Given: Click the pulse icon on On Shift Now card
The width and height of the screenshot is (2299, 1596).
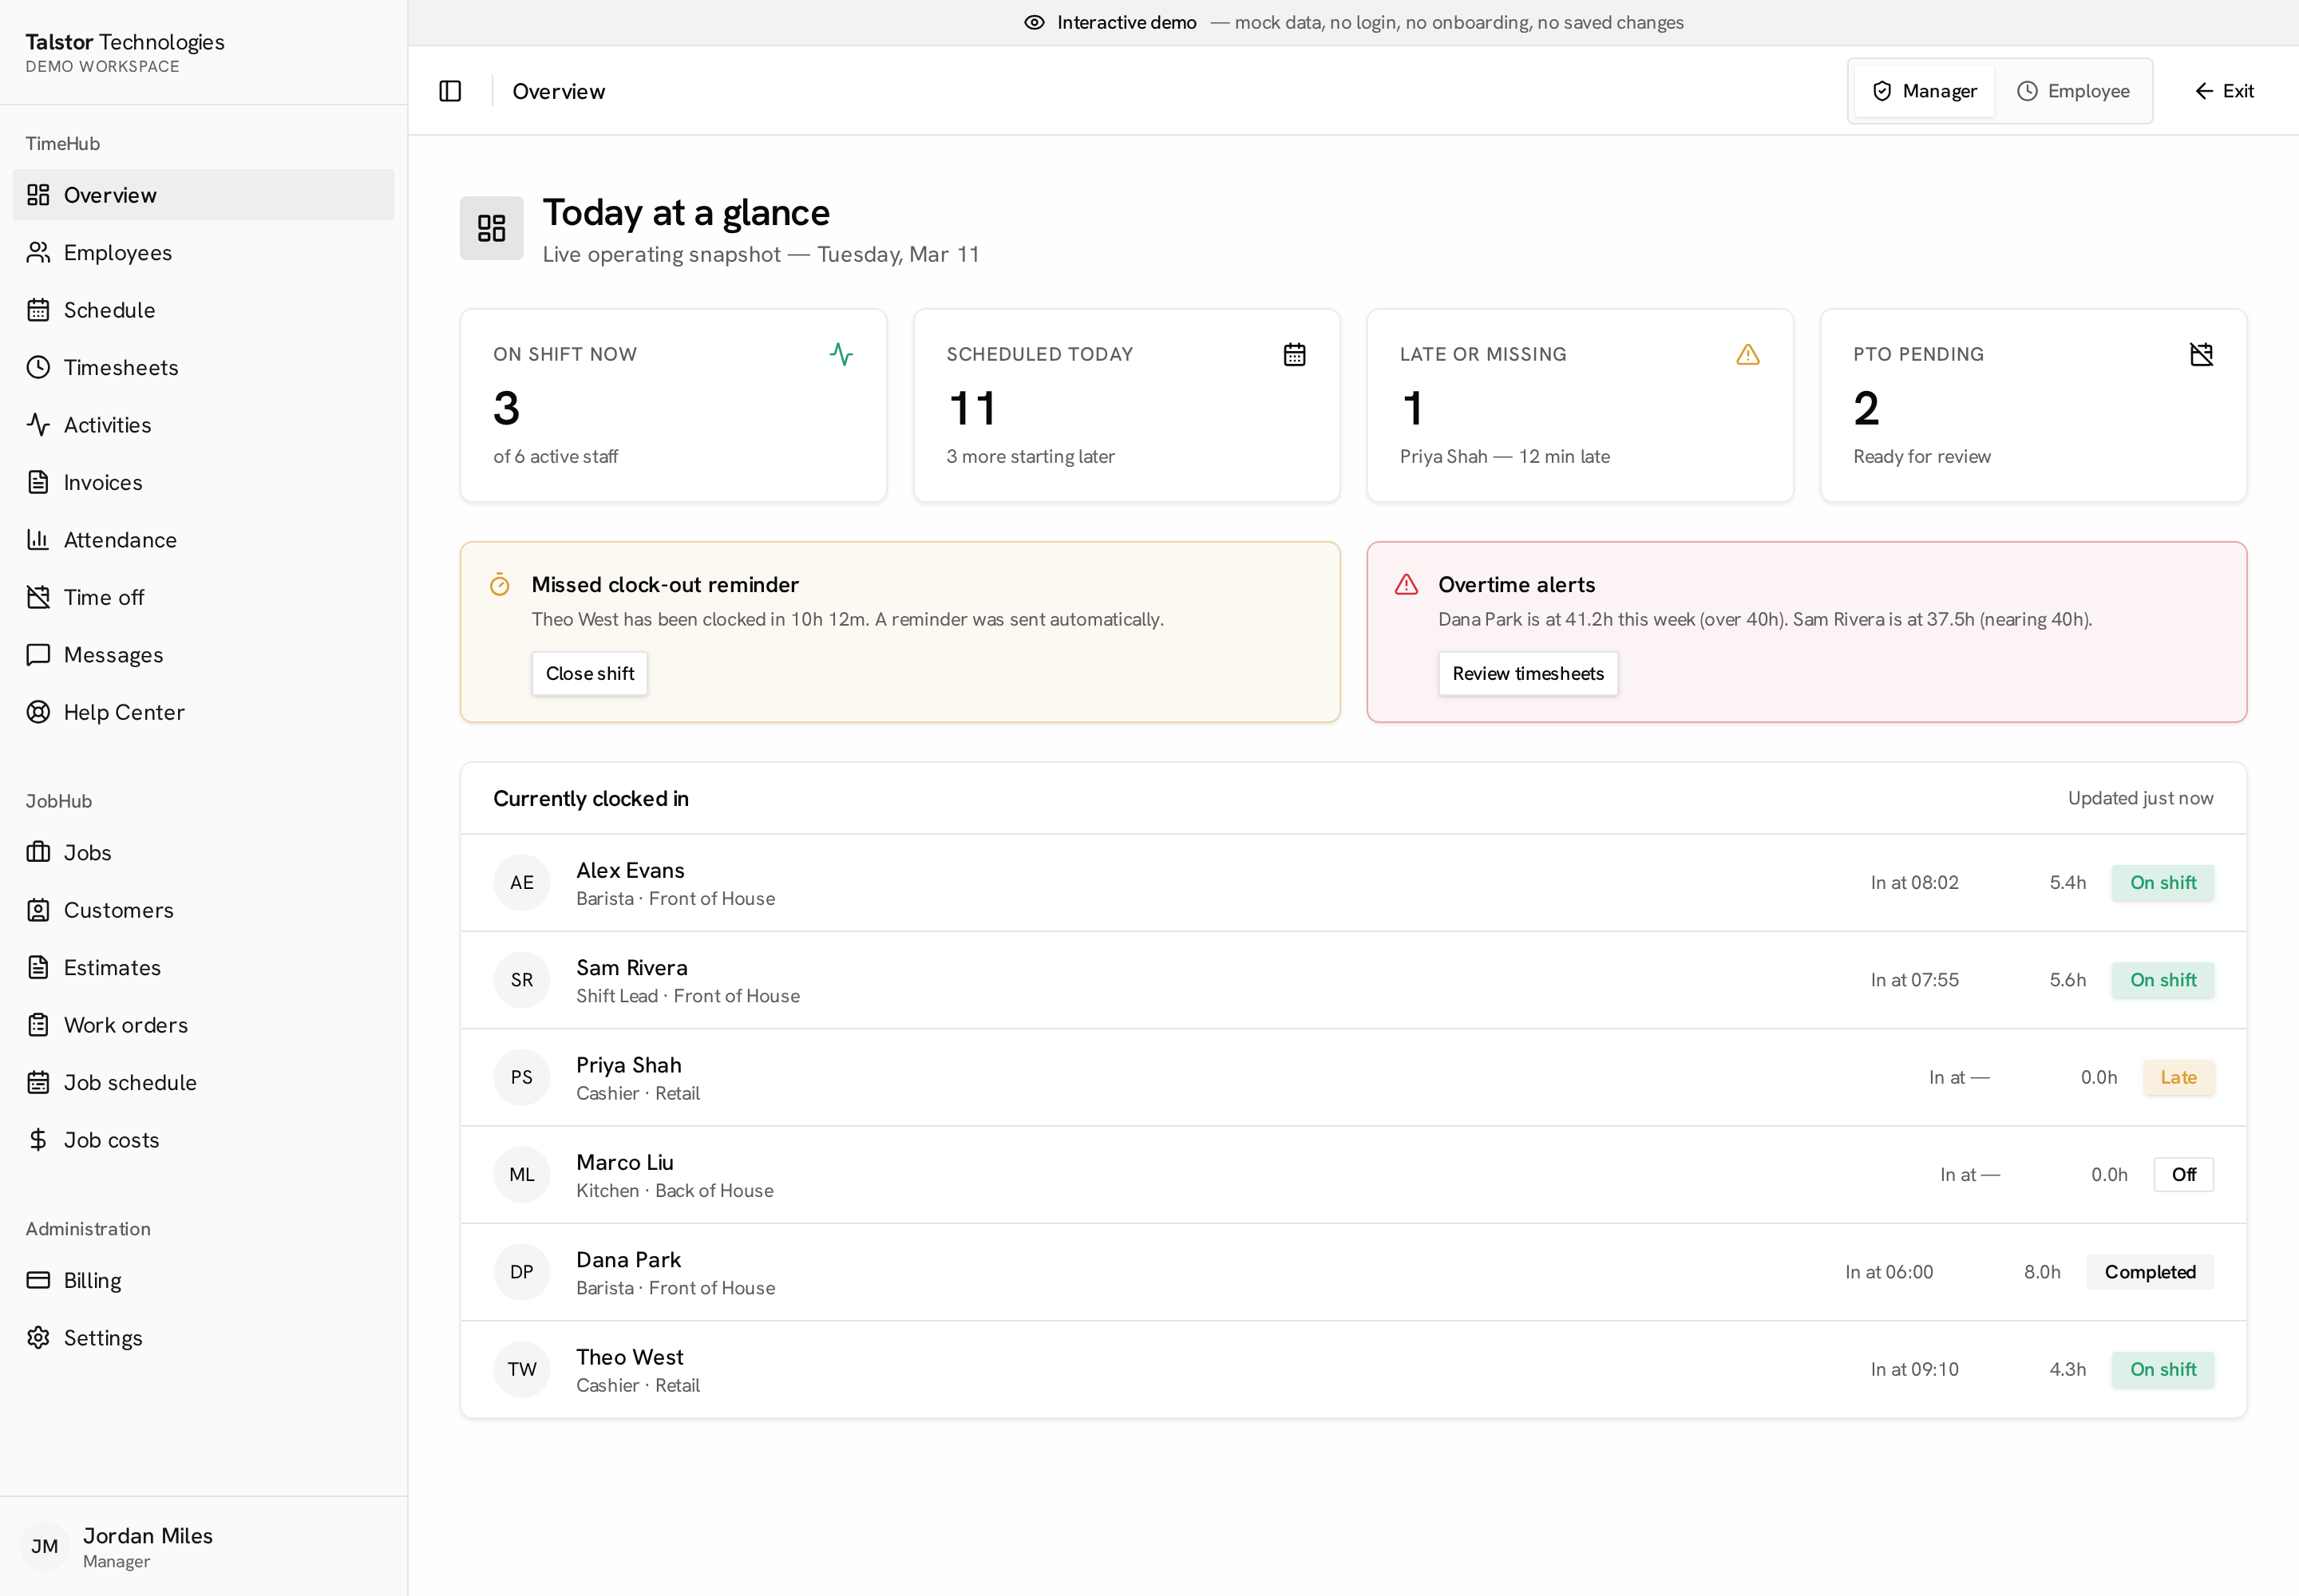Looking at the screenshot, I should click(x=841, y=354).
